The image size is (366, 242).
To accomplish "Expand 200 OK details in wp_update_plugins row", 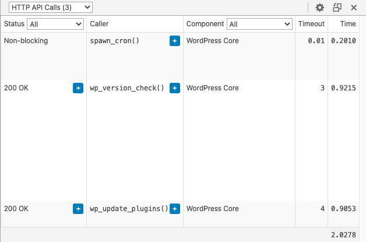I will point(78,208).
